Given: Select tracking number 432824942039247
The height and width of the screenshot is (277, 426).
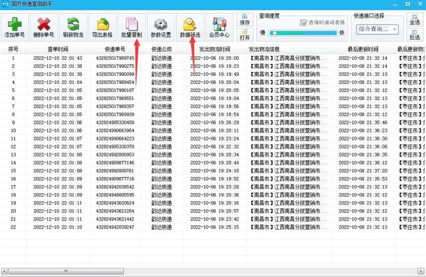Looking at the screenshot, I should (x=115, y=227).
